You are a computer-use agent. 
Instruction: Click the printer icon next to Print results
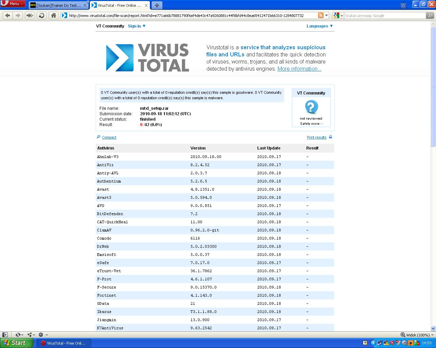click(x=330, y=137)
